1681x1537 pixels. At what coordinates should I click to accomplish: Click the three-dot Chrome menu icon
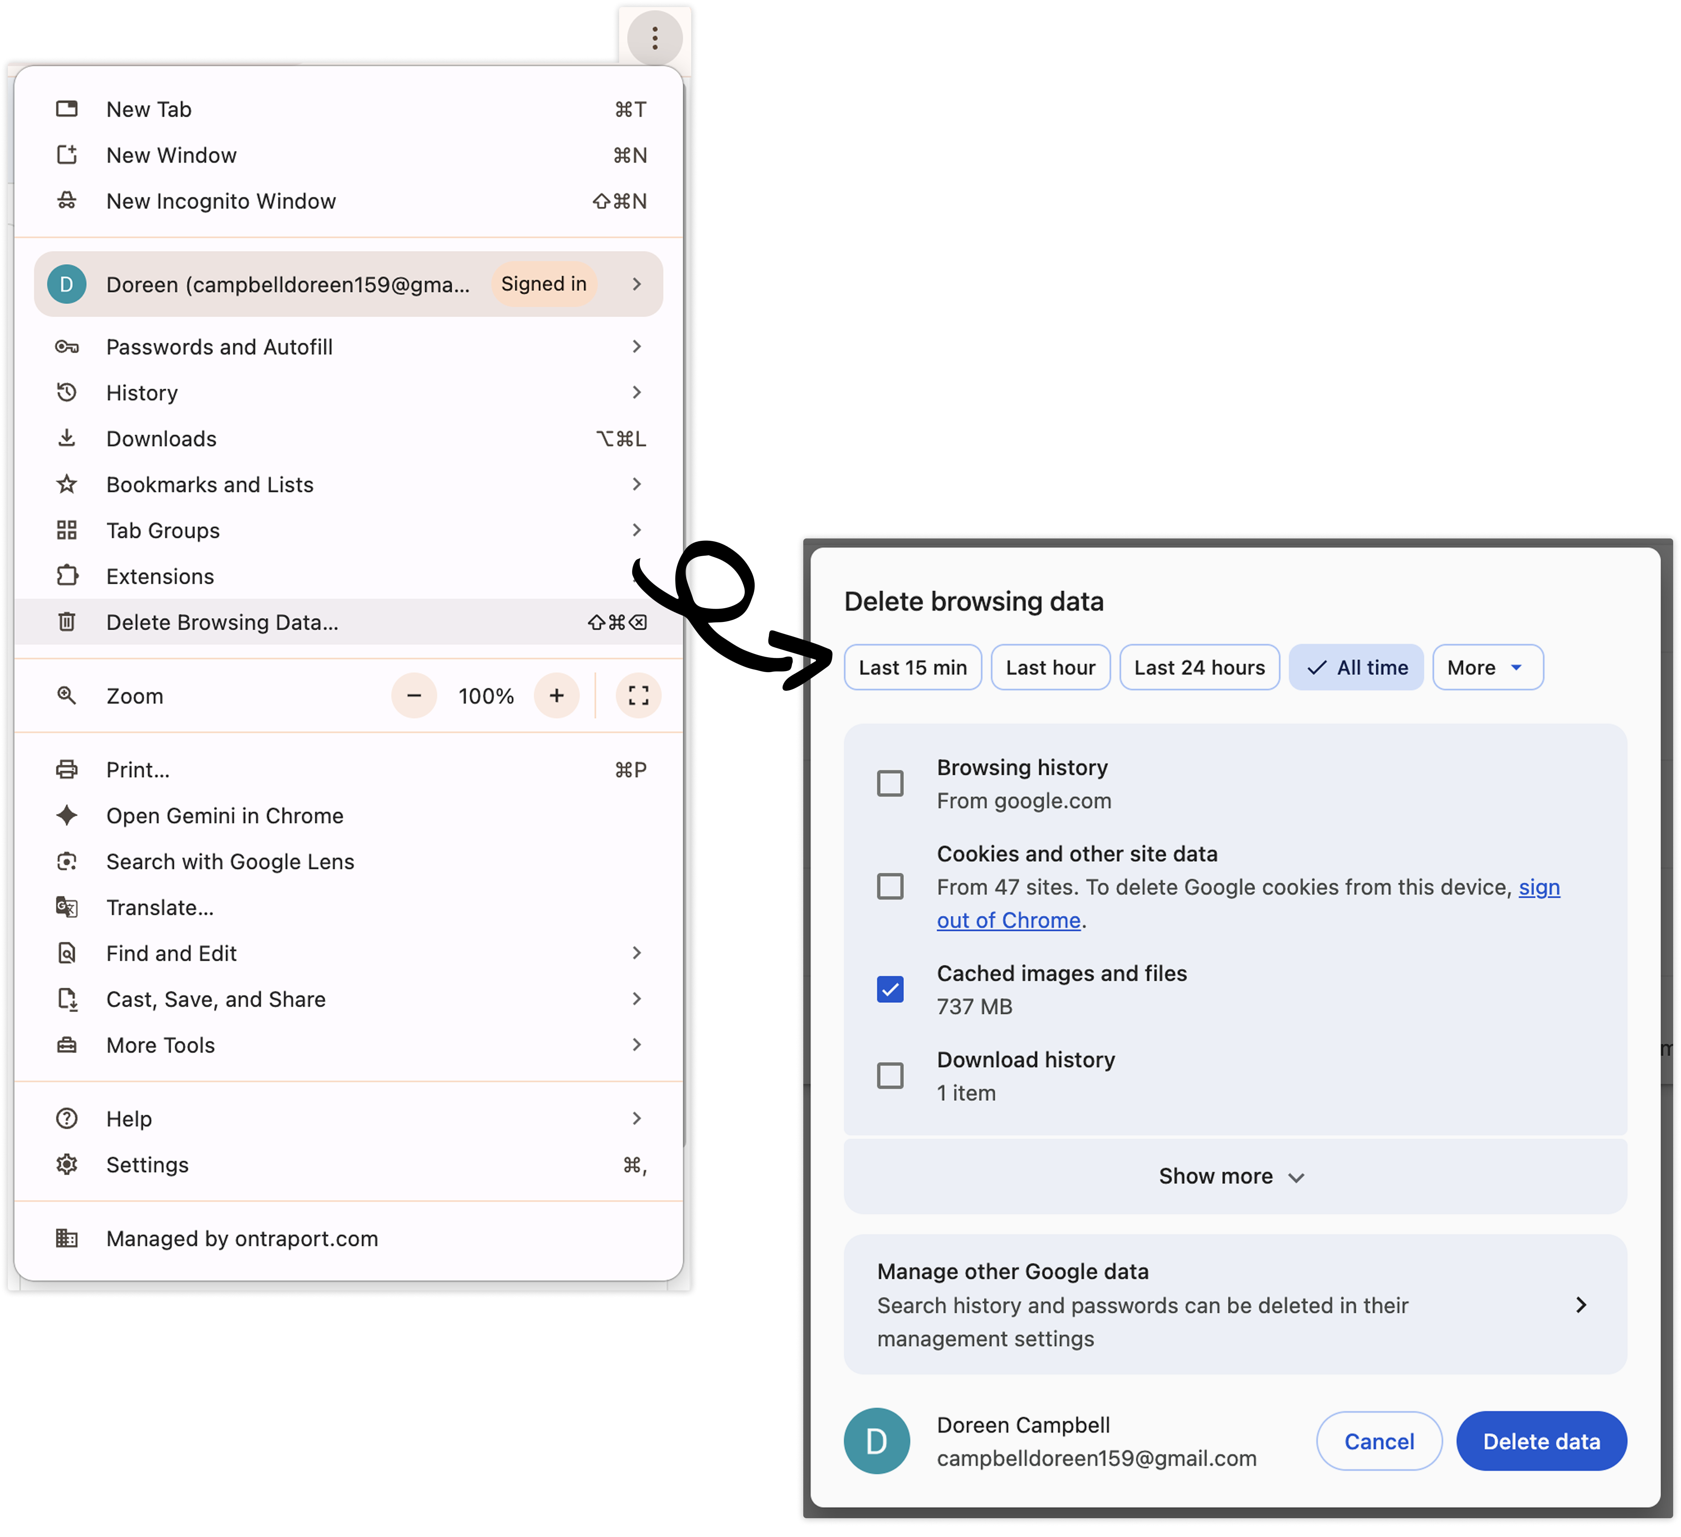coord(654,38)
